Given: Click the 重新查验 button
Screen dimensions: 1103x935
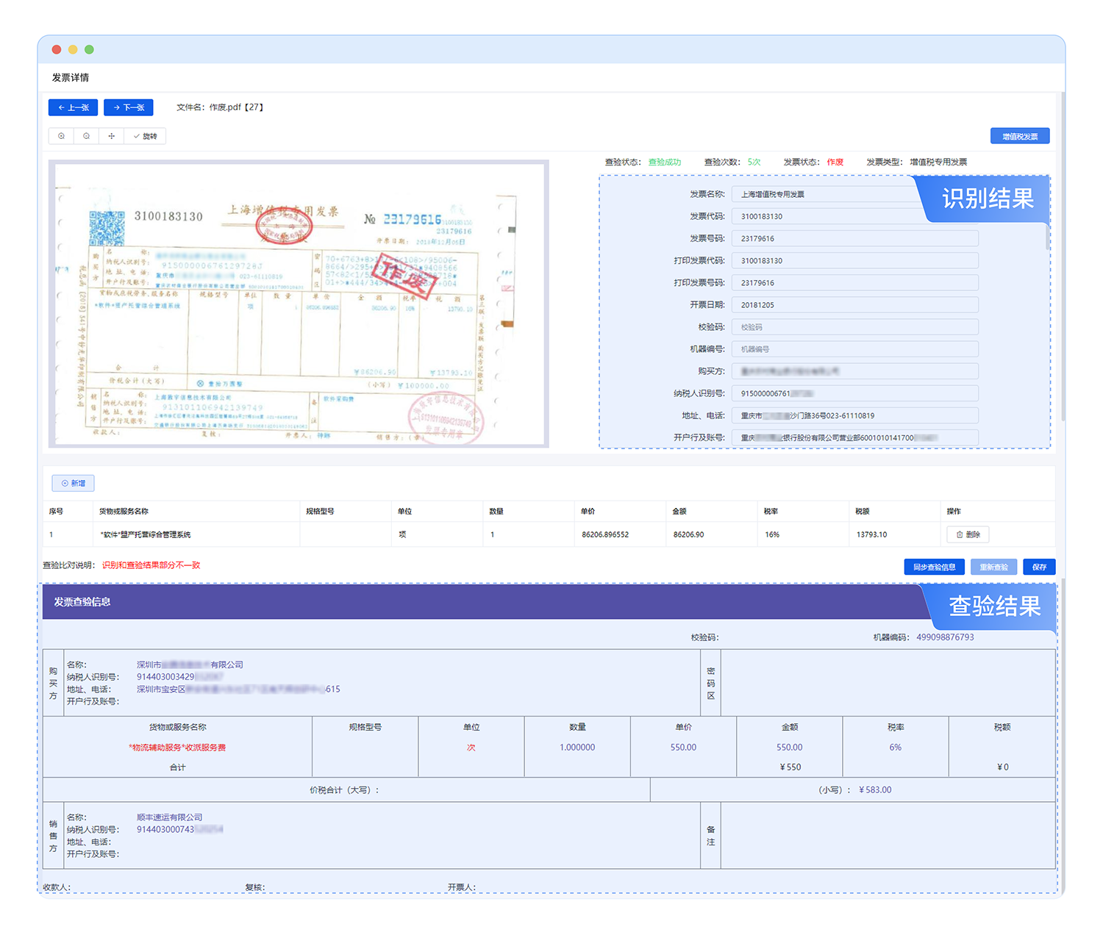Looking at the screenshot, I should click(993, 567).
